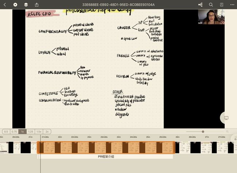The height and width of the screenshot is (173, 237).
Task: Tap the webcam video of the speaker
Action: click(211, 17)
